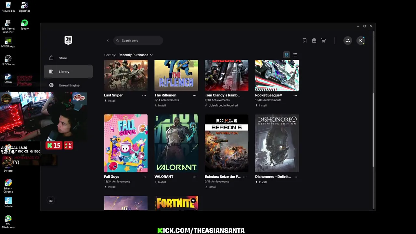
Task: Click the Fall Guys title text
Action: point(111,177)
